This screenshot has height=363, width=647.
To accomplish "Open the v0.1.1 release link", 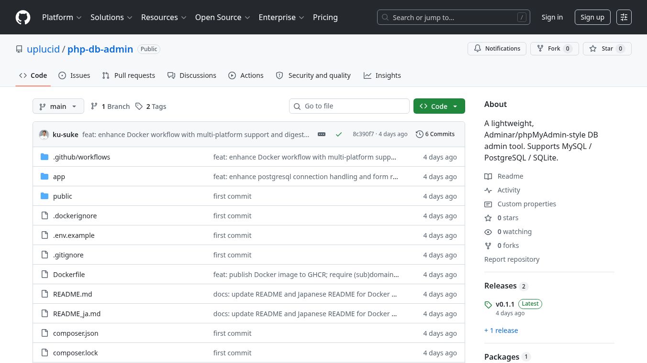I will tap(505, 304).
